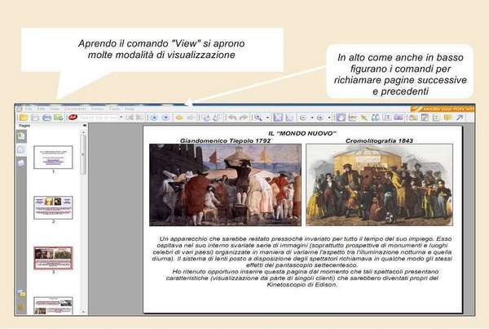The image size is (489, 329).
Task: Select page 2 thumbnail
Action: [x=53, y=208]
